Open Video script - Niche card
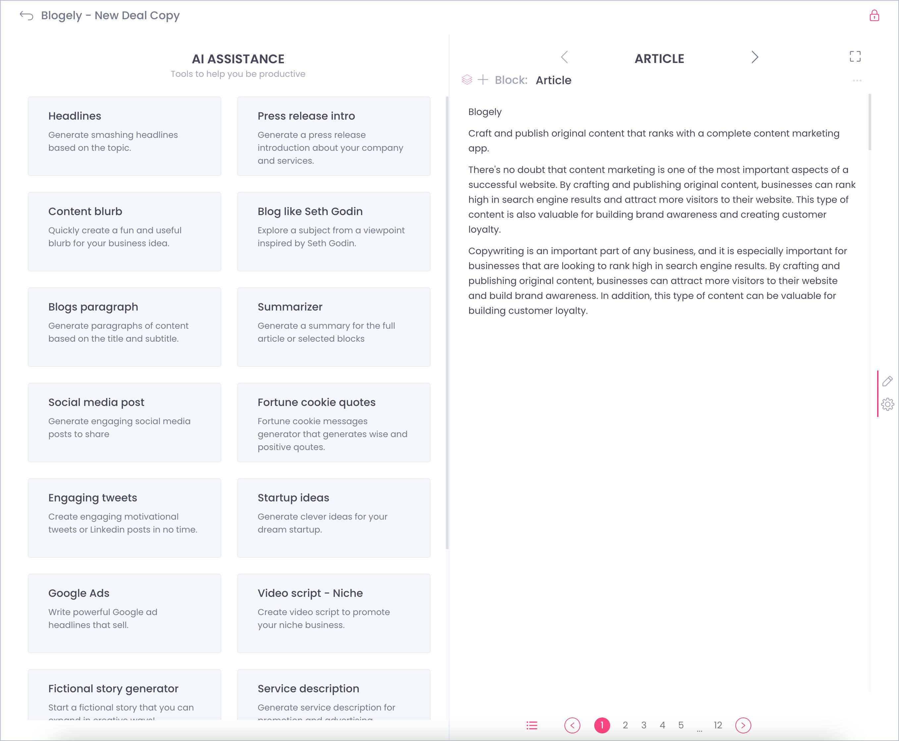The height and width of the screenshot is (741, 899). (334, 613)
